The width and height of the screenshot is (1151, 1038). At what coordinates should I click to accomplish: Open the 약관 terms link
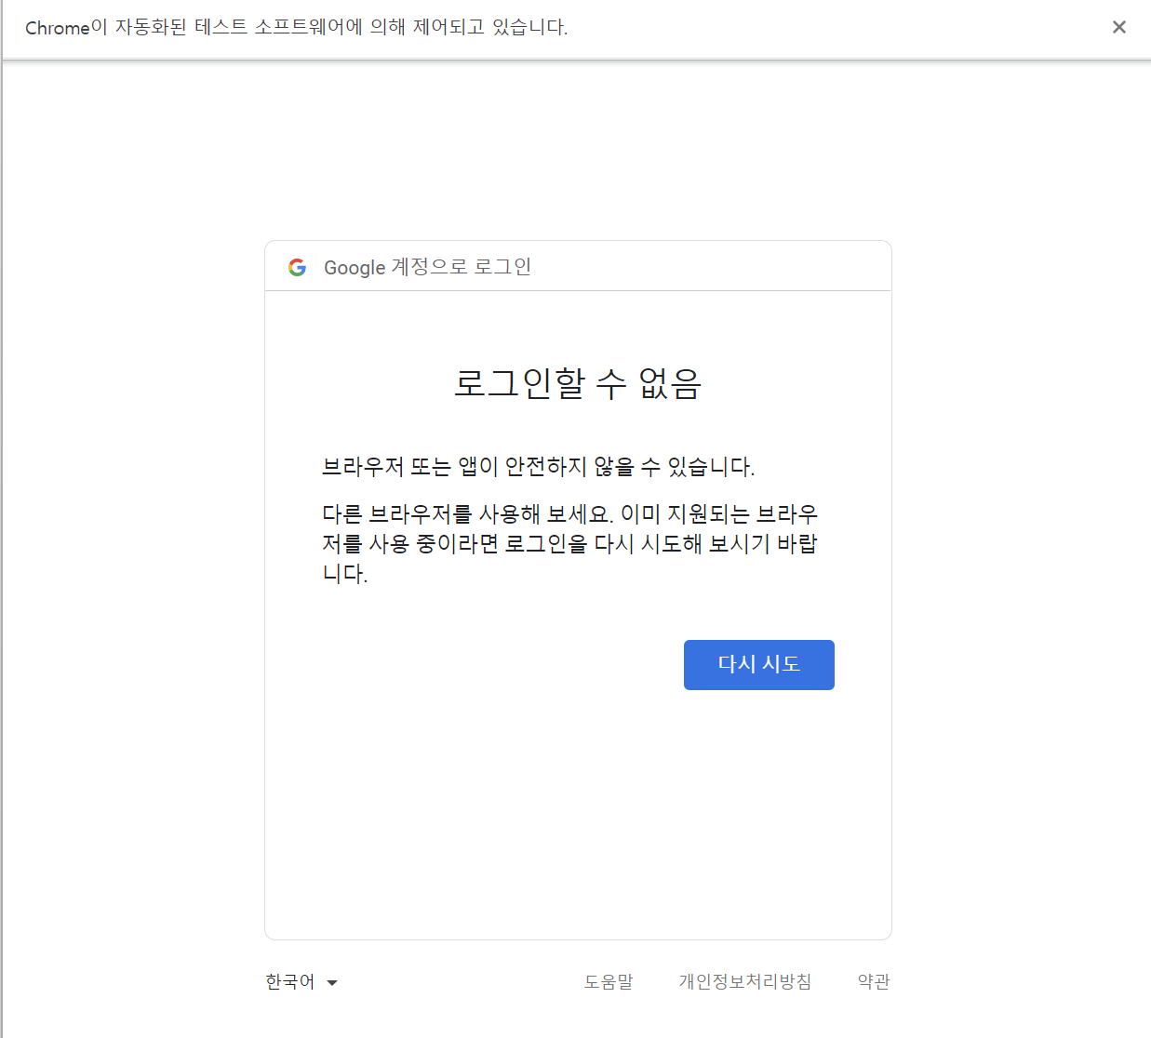point(874,982)
